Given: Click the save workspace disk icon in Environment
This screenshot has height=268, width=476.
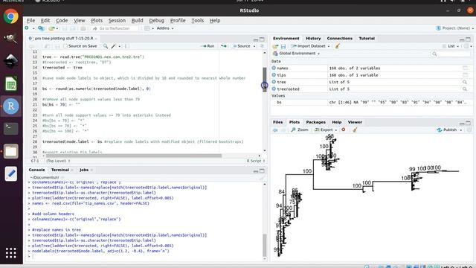Looking at the screenshot, I should (x=283, y=46).
